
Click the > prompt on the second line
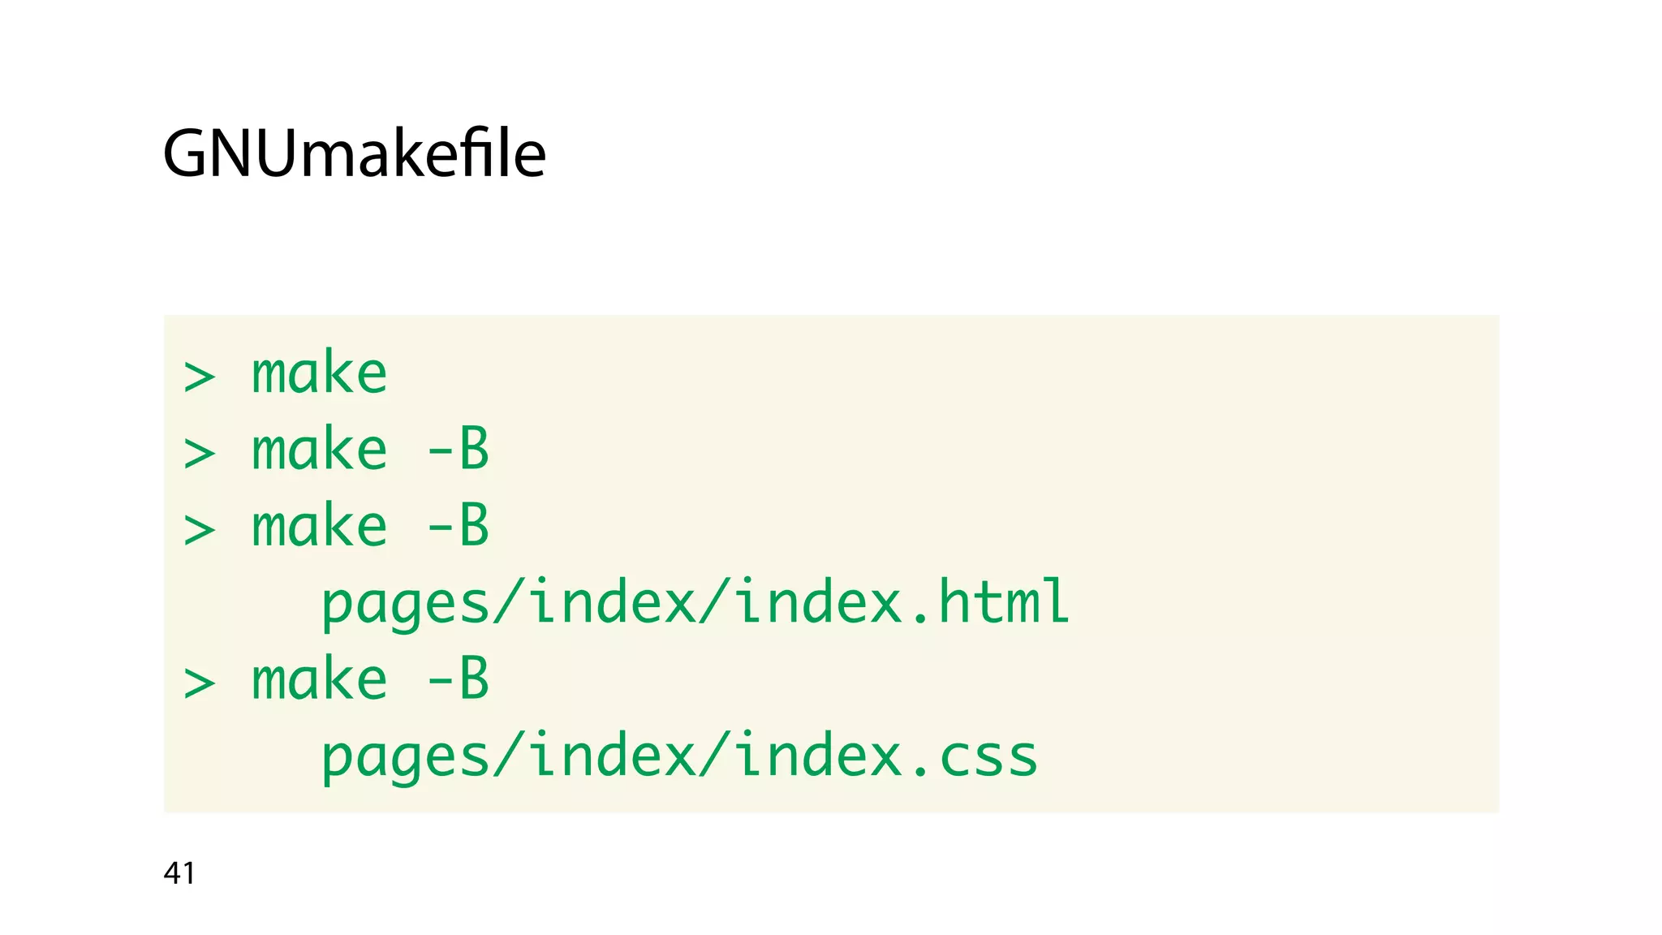click(x=200, y=453)
